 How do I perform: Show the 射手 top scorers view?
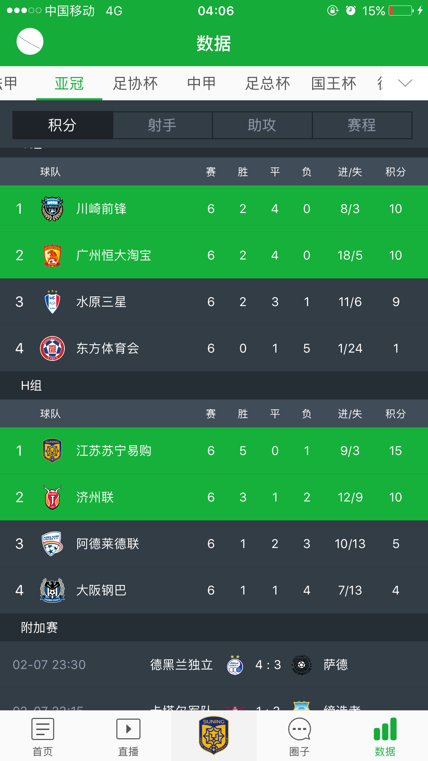(x=162, y=125)
